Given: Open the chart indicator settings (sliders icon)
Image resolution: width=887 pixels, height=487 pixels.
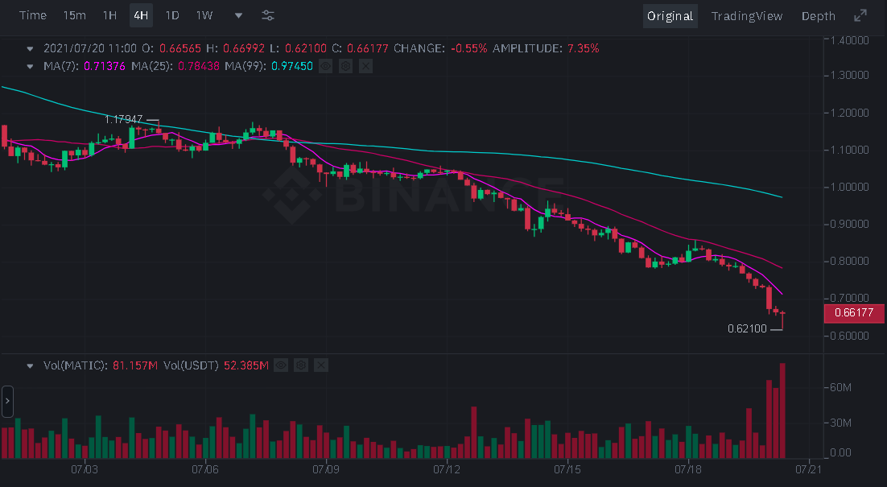Looking at the screenshot, I should [x=267, y=15].
